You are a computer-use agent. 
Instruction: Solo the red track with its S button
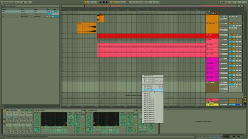pos(237,35)
